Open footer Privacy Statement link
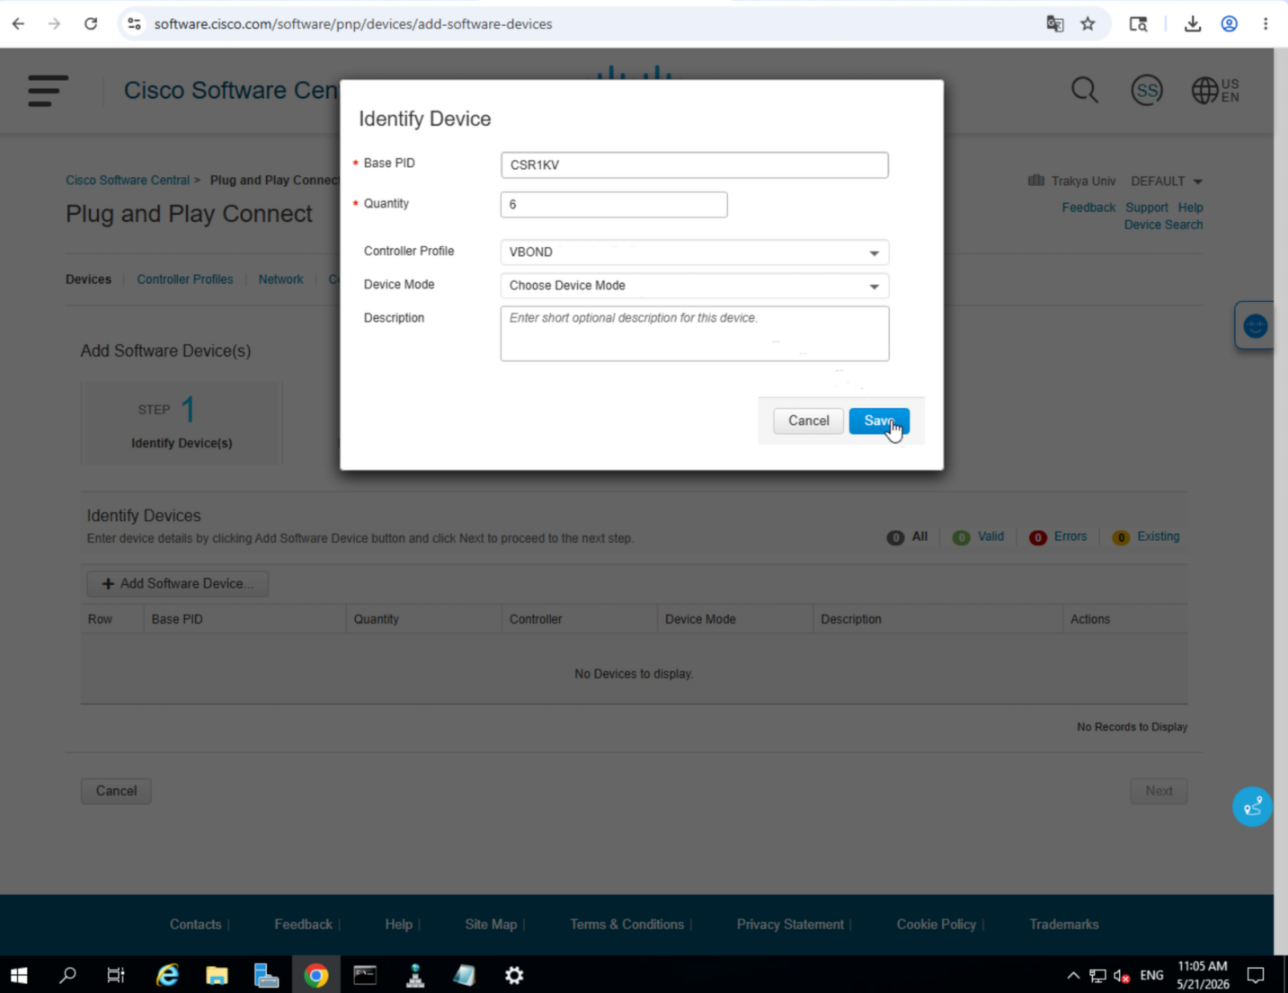This screenshot has height=993, width=1288. coord(790,925)
